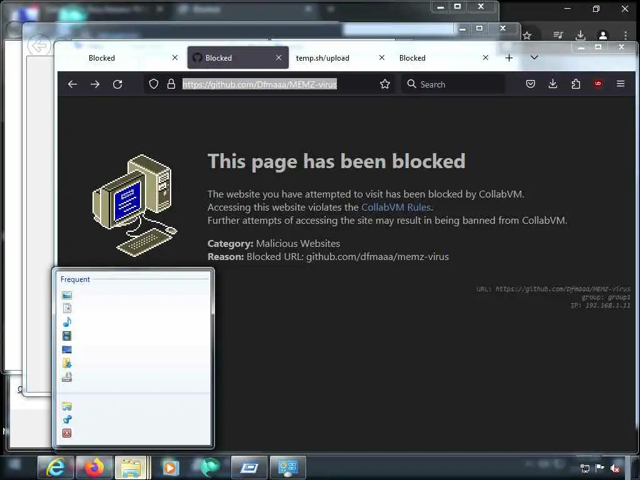640x480 pixels.
Task: Open the green globe browser taskbar icon
Action: coord(210,467)
